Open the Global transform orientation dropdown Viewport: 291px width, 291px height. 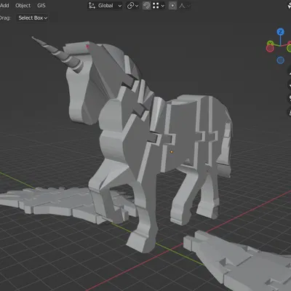pyautogui.click(x=105, y=5)
